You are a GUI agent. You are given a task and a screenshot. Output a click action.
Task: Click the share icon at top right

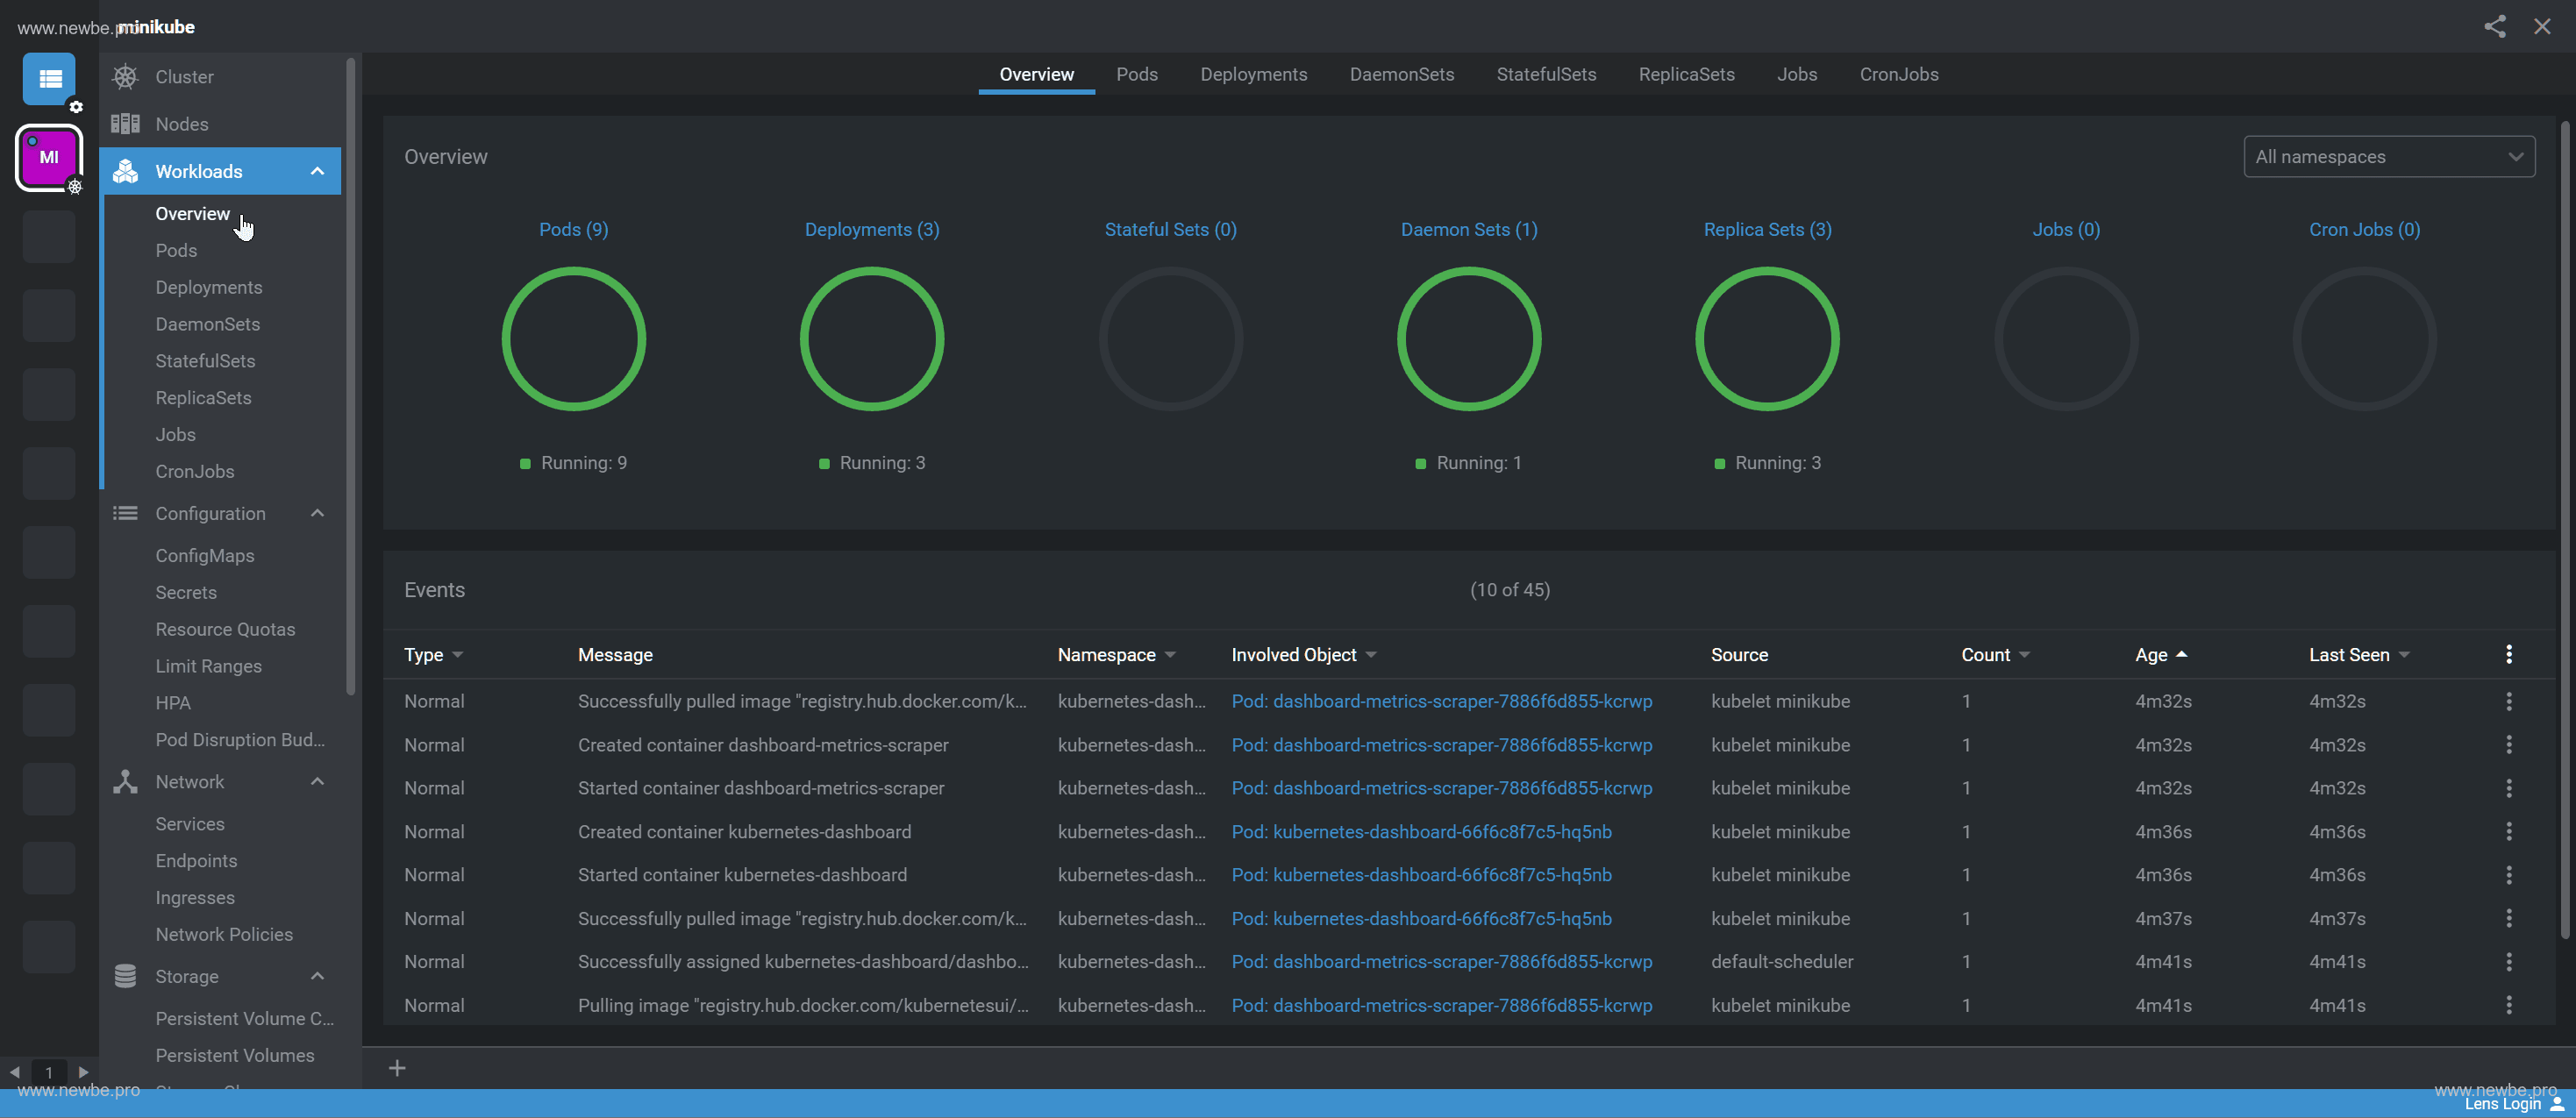pyautogui.click(x=2494, y=26)
